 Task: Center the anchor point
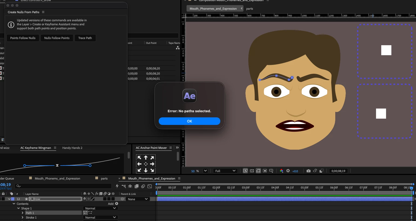click(146, 164)
